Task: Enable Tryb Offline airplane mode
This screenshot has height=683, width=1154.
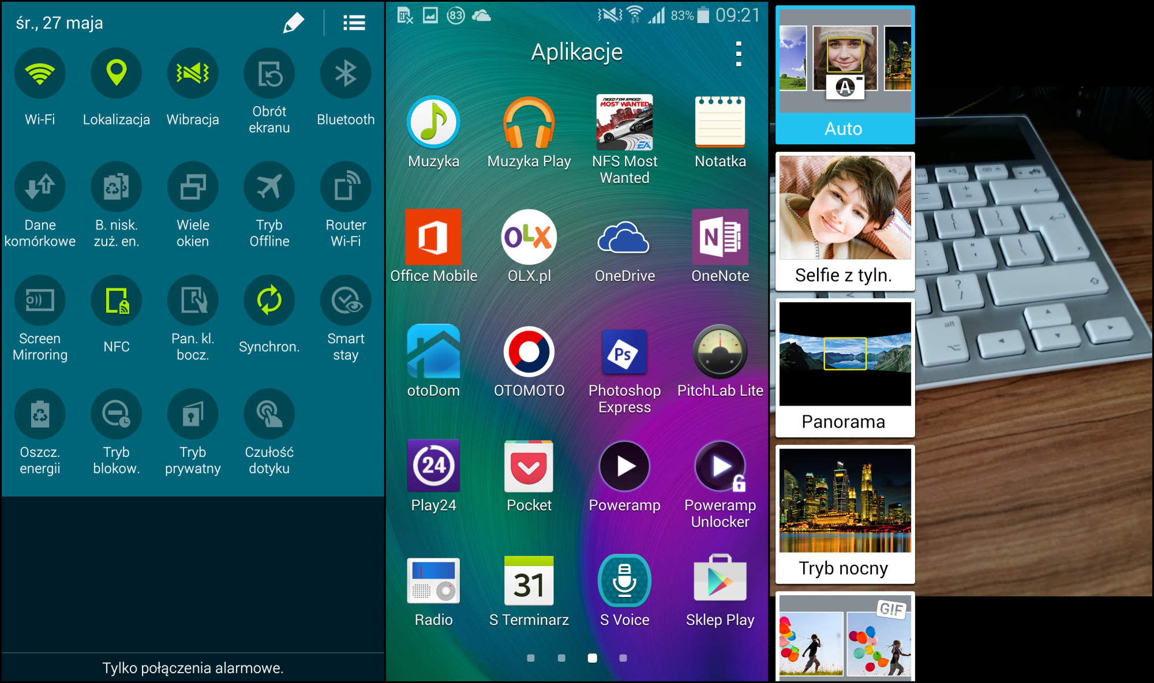Action: click(x=269, y=187)
